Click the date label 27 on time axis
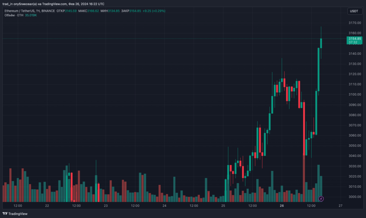 point(341,205)
